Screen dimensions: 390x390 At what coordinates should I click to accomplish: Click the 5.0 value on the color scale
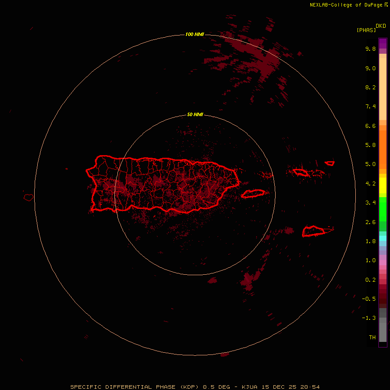[x=370, y=164]
